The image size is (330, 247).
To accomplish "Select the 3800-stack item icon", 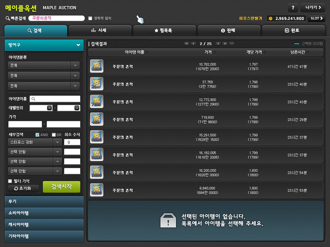I will point(97,190).
